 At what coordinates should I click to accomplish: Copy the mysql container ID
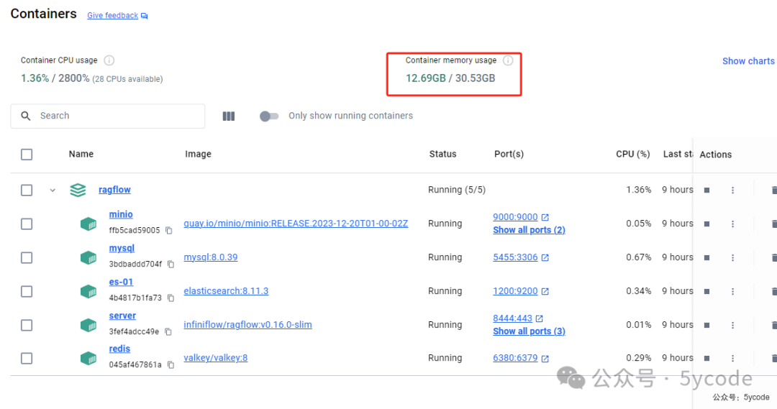click(171, 265)
